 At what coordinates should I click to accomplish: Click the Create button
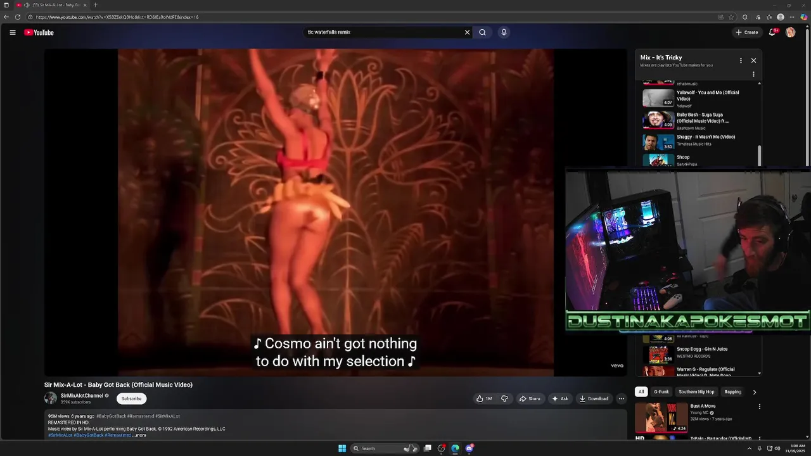[747, 32]
